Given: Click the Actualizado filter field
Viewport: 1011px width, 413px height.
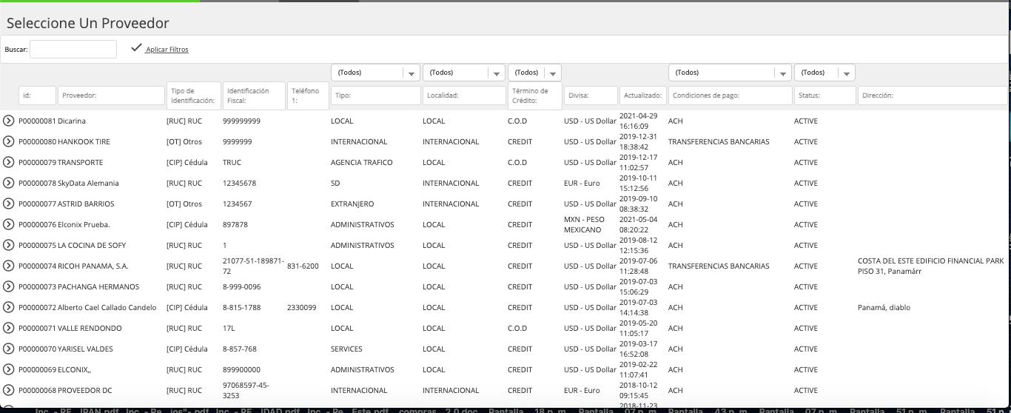Looking at the screenshot, I should pos(642,95).
